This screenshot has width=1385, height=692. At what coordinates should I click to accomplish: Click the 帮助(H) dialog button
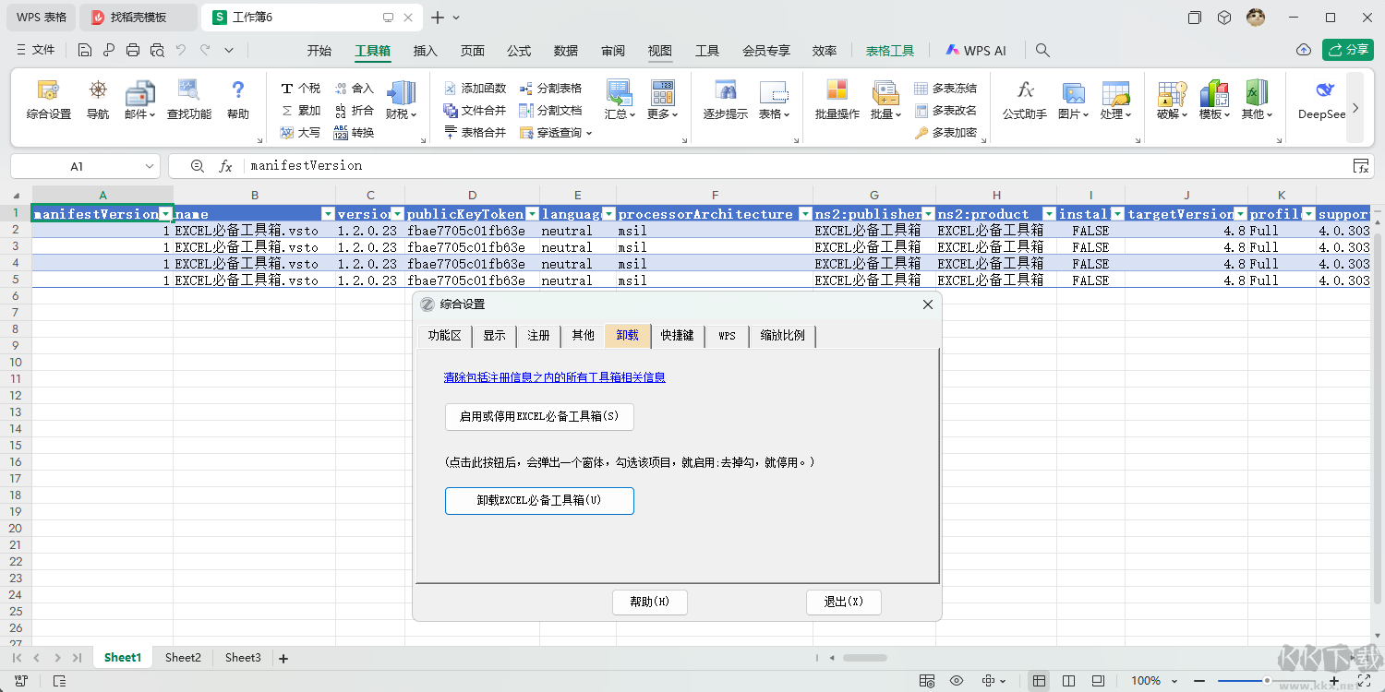point(650,602)
